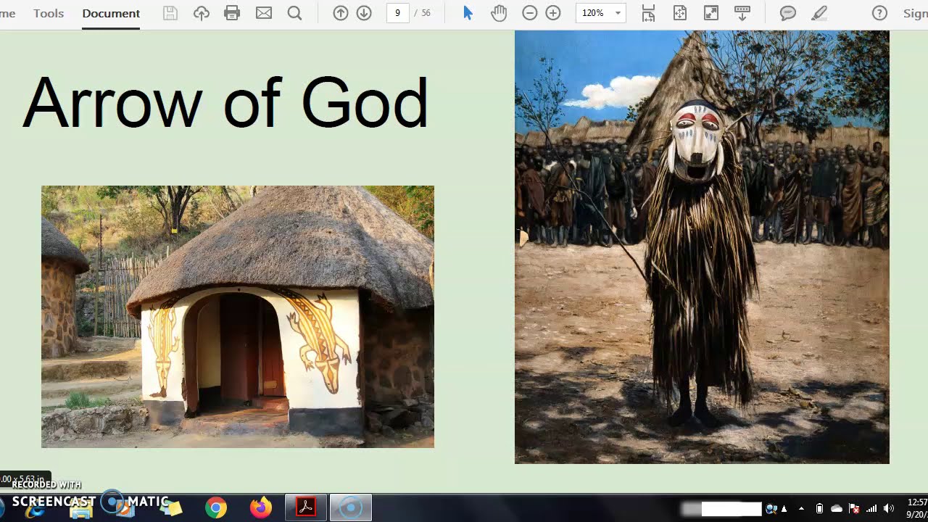928x522 pixels.
Task: Select the highlighter pen tool
Action: (819, 13)
